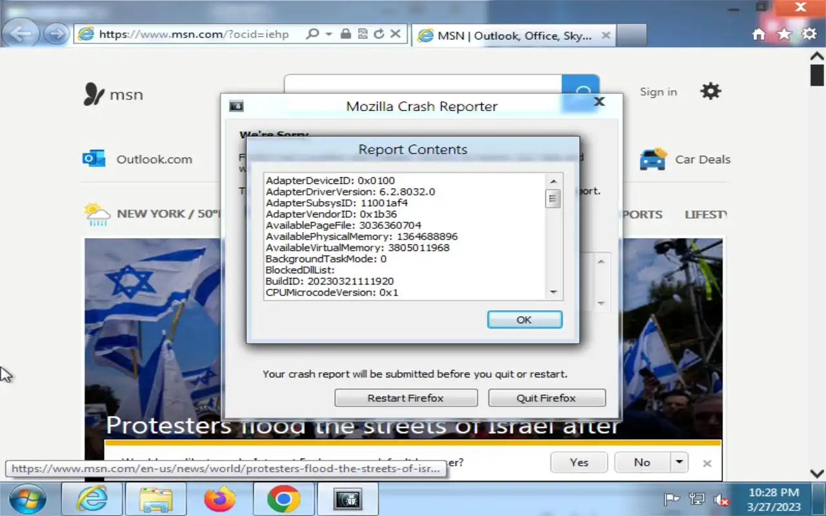Click the muted volume tray icon
This screenshot has height=516, width=826.
tap(721, 499)
